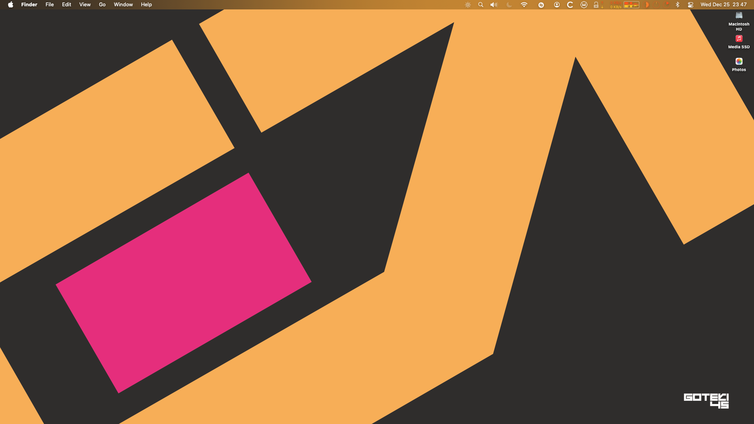Click the user account circle icon
This screenshot has height=424, width=754.
tap(557, 5)
